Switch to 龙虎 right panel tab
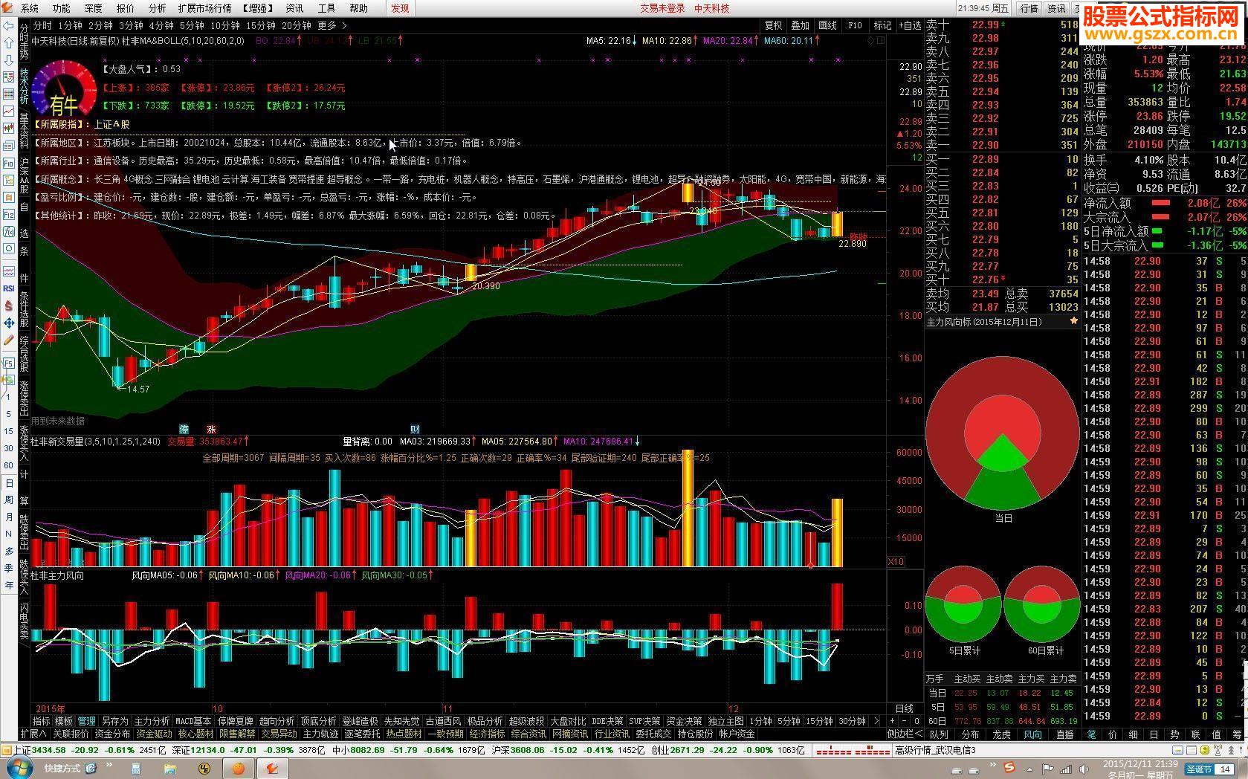1248x779 pixels. [x=1001, y=734]
